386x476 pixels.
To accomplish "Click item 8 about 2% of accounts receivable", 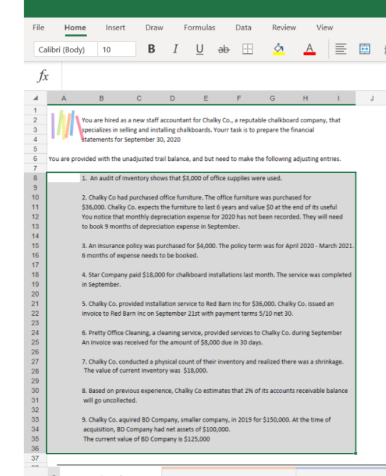I will (215, 391).
